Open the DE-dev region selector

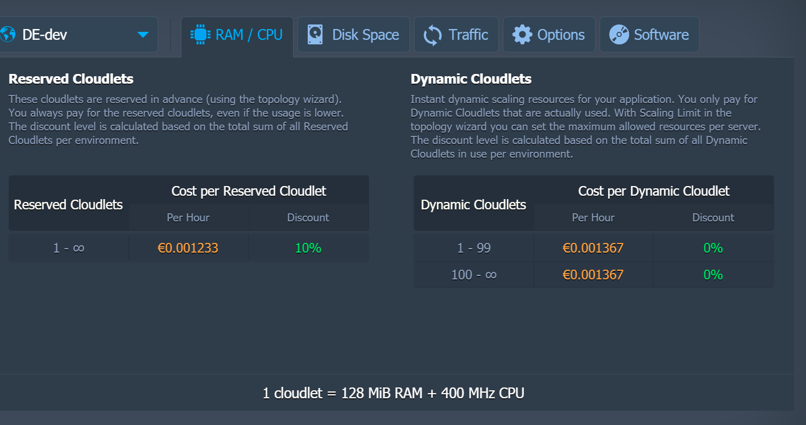pos(74,35)
